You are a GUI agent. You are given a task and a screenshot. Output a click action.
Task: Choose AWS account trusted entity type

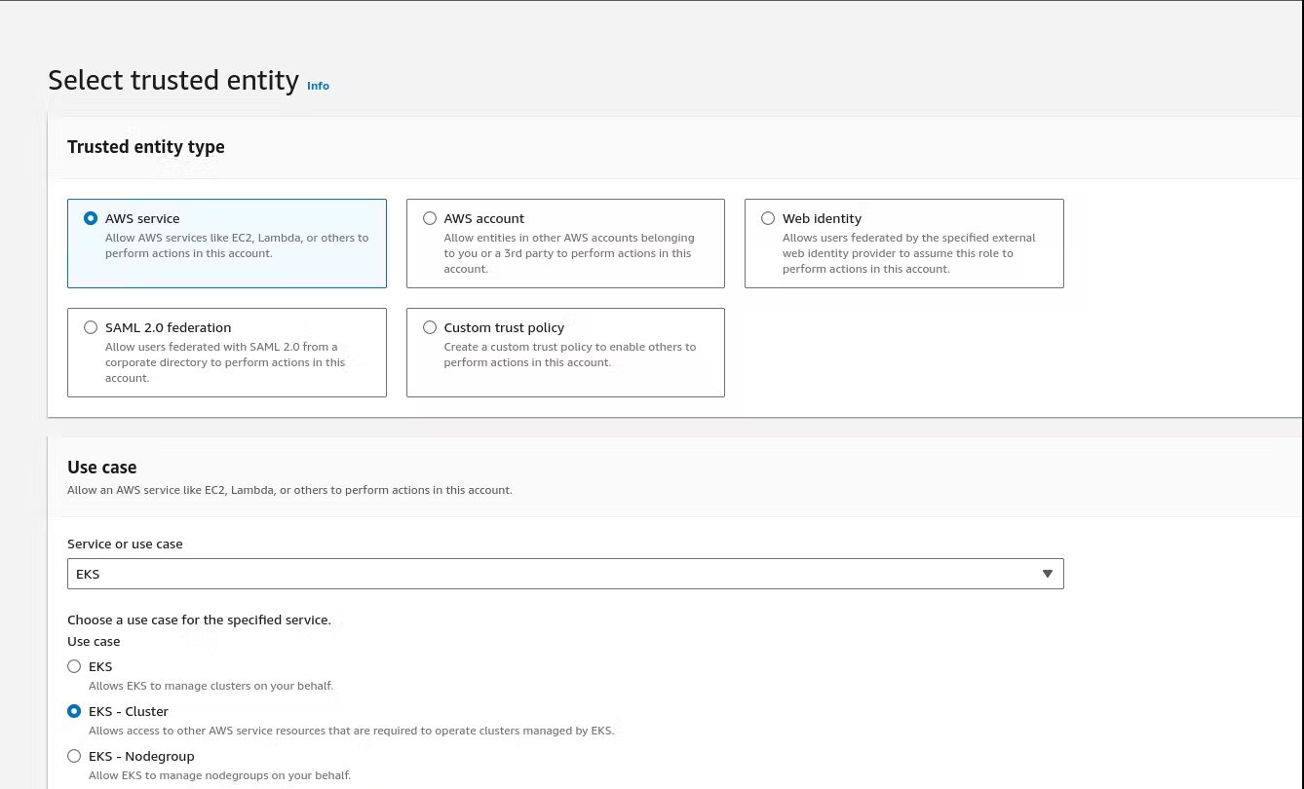[430, 219]
